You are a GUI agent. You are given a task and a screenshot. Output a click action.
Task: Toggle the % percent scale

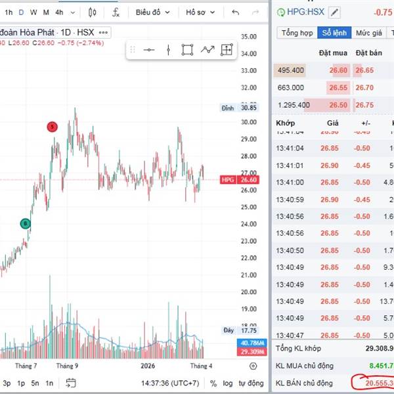pos(213,383)
